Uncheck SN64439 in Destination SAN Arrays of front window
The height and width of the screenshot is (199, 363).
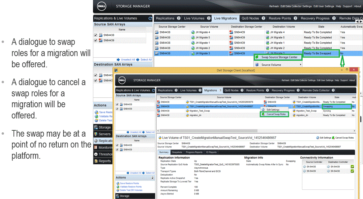click(117, 149)
